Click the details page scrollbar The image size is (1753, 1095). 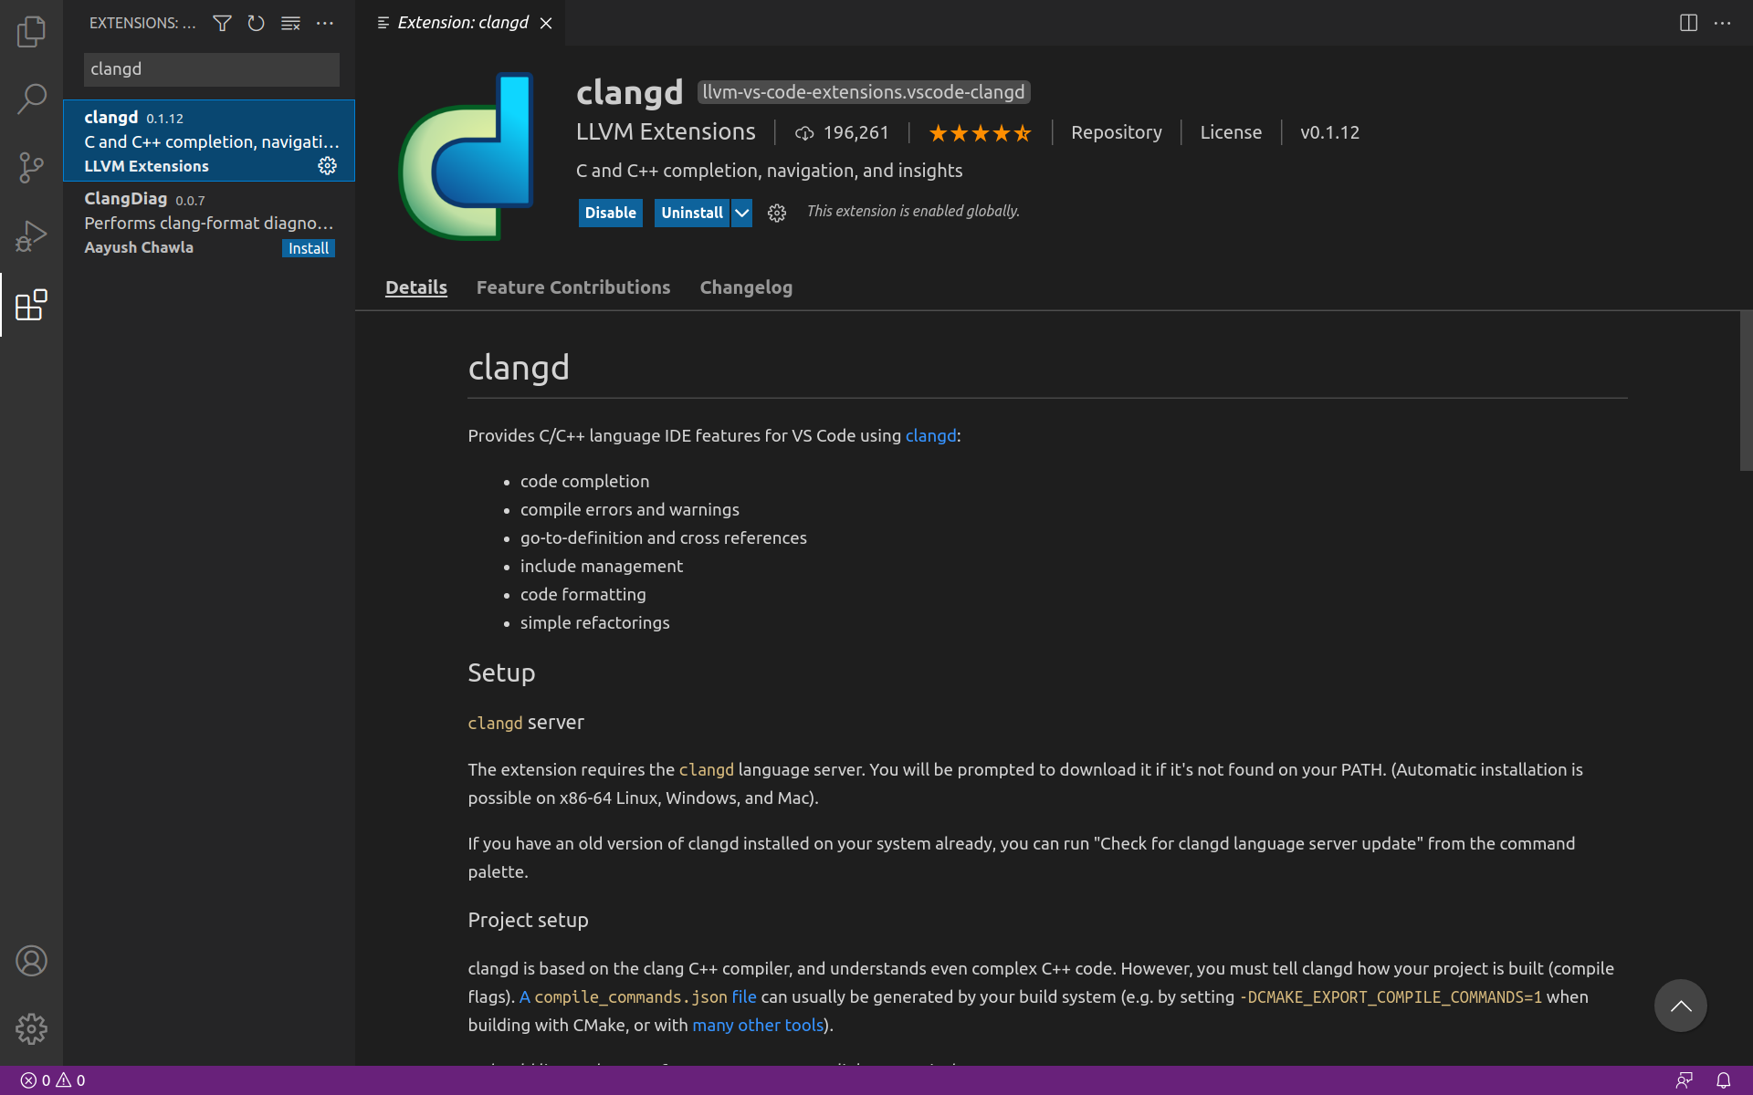(1746, 391)
